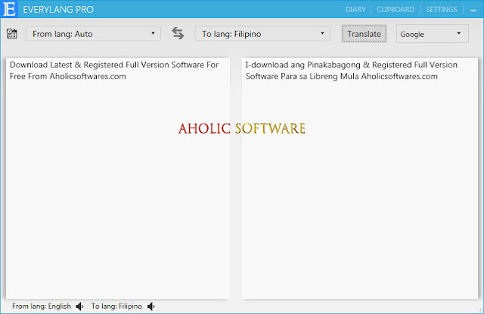
Task: Click the From lang: English status label
Action: 42,306
